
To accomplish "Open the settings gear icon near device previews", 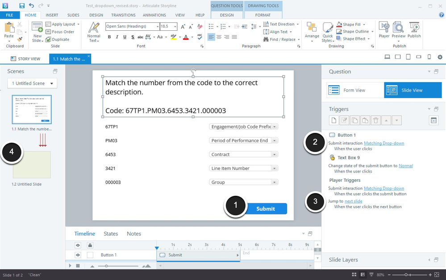I will (440, 58).
